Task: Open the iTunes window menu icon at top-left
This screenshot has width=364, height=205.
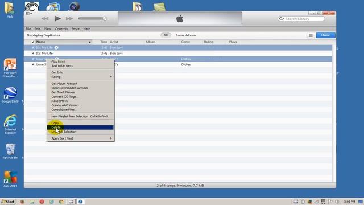Action: pyautogui.click(x=29, y=14)
